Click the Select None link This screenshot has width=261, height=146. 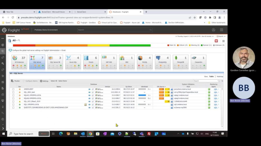pyautogui.click(x=62, y=81)
